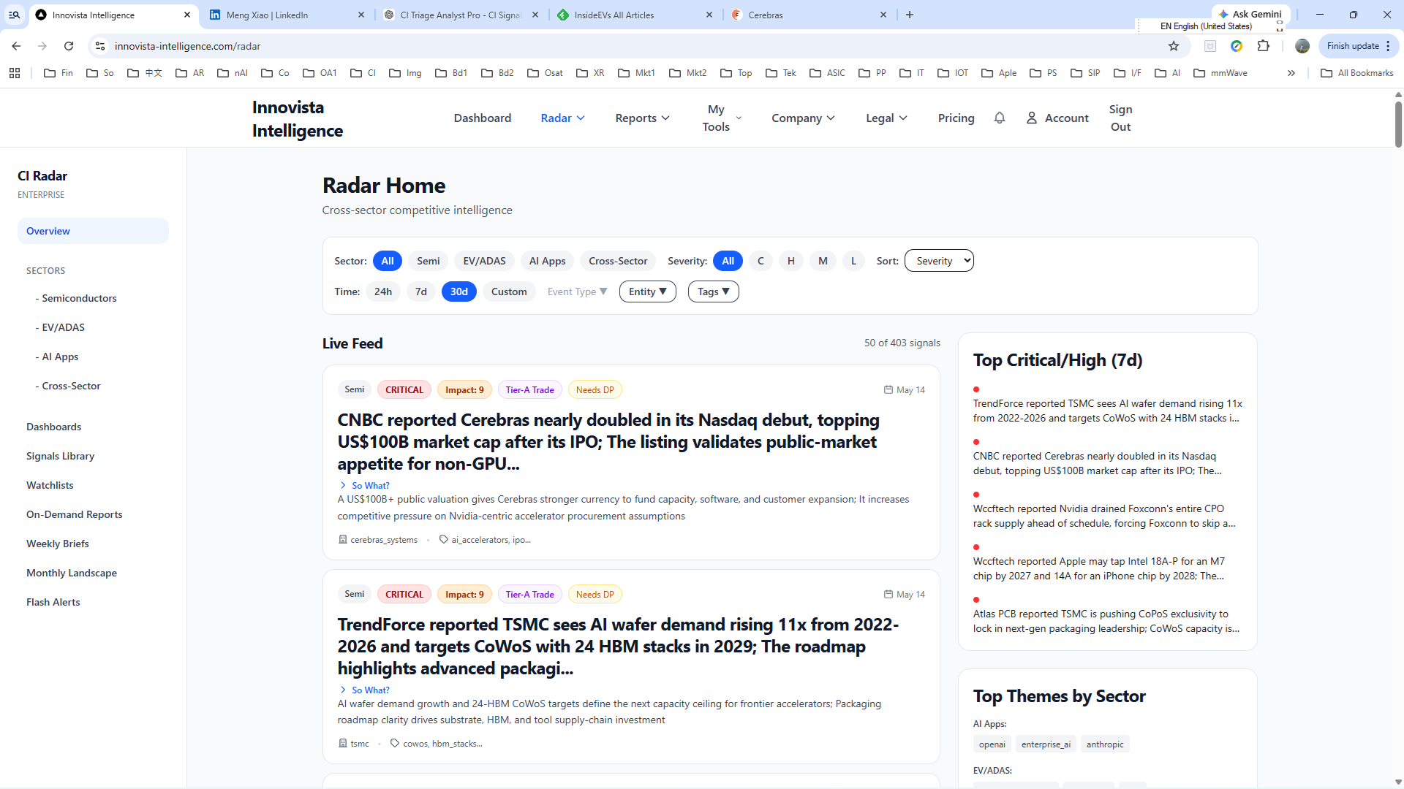
Task: Open the Entity filter dropdown
Action: pos(647,291)
